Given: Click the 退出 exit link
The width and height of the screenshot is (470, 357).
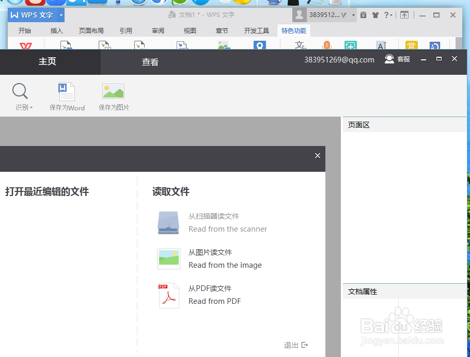Looking at the screenshot, I should 291,345.
